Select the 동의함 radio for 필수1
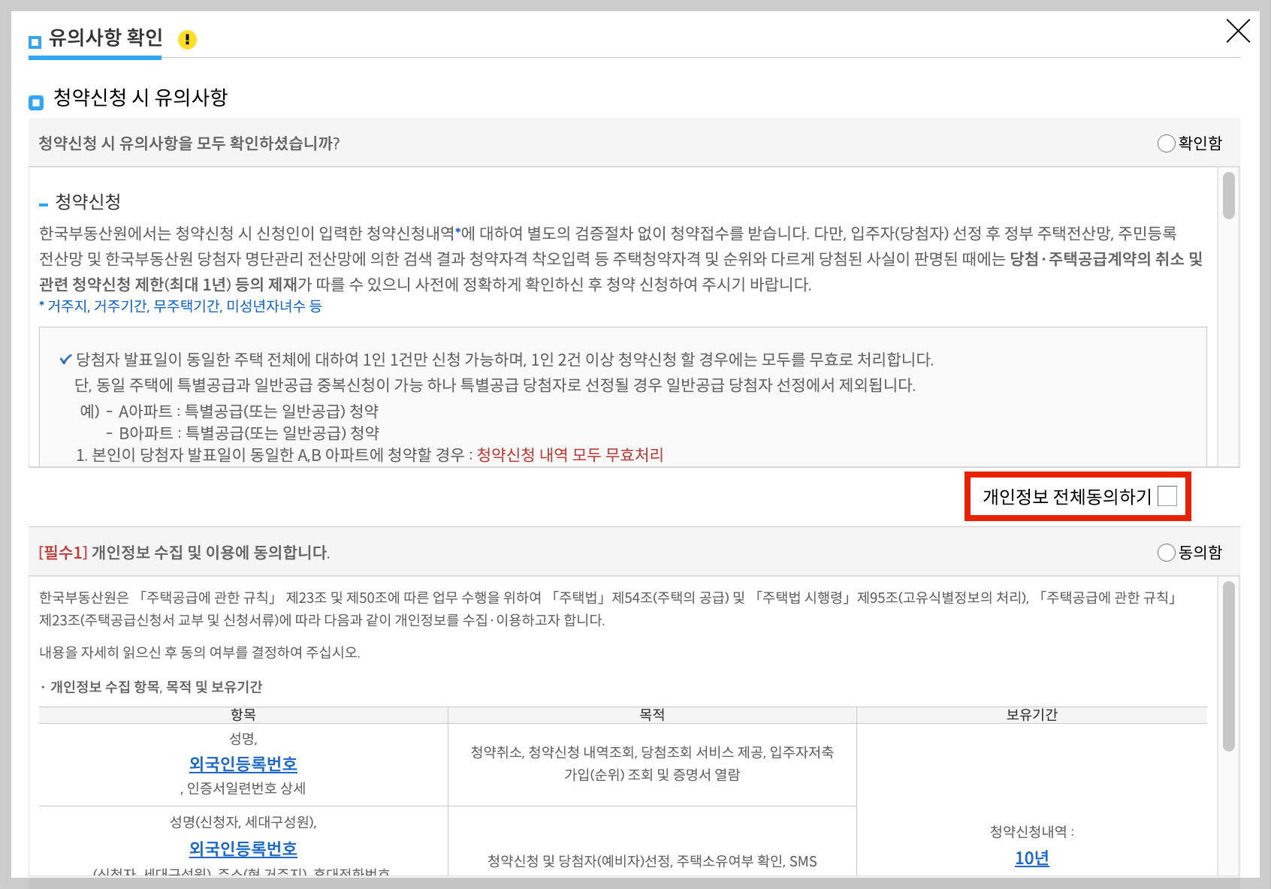1271x889 pixels. click(1166, 553)
